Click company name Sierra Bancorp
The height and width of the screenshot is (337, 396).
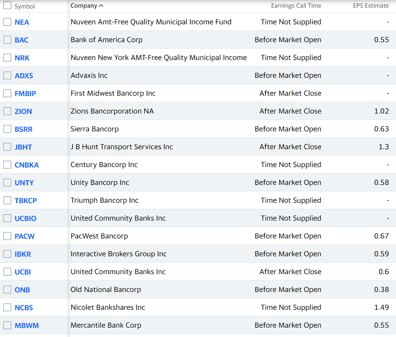pyautogui.click(x=95, y=129)
